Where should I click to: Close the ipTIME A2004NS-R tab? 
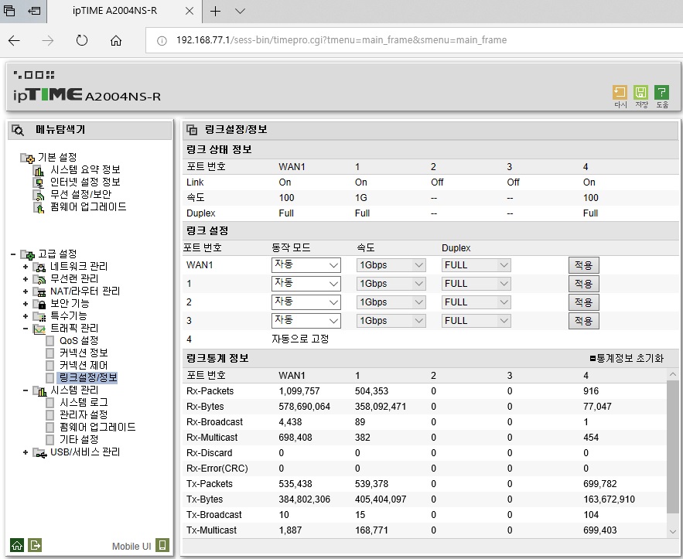click(x=189, y=12)
